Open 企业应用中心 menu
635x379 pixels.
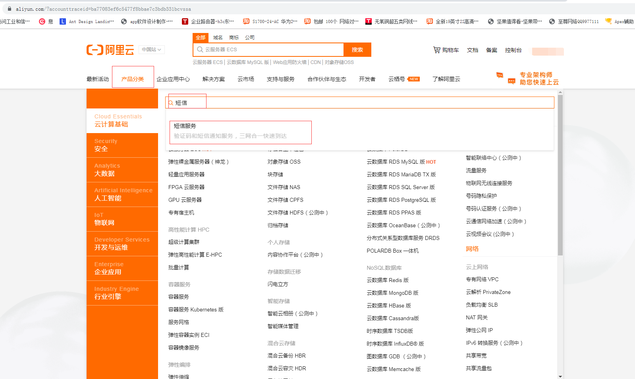click(173, 79)
